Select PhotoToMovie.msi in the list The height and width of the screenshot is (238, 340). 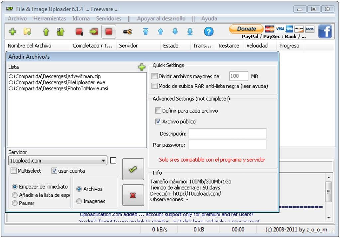(58, 88)
